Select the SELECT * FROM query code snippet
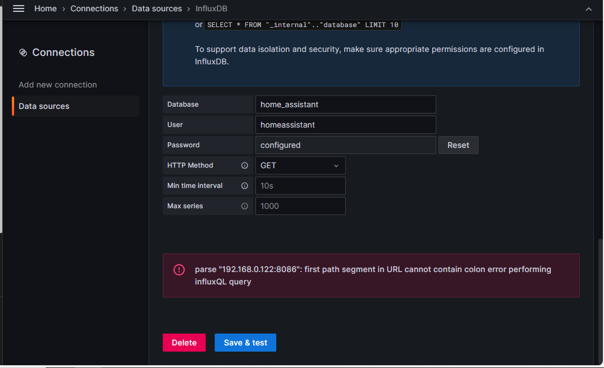Image resolution: width=604 pixels, height=368 pixels. (303, 25)
